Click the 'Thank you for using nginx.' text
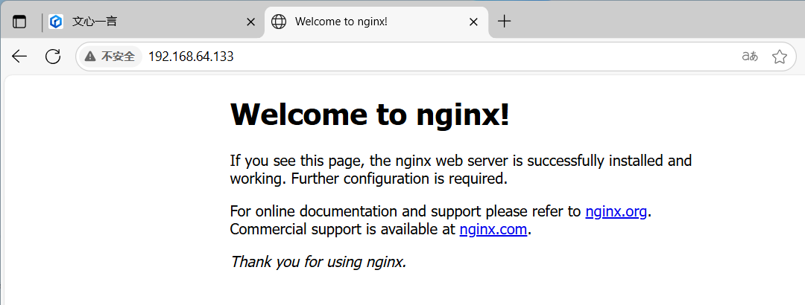The image size is (805, 305). [318, 262]
